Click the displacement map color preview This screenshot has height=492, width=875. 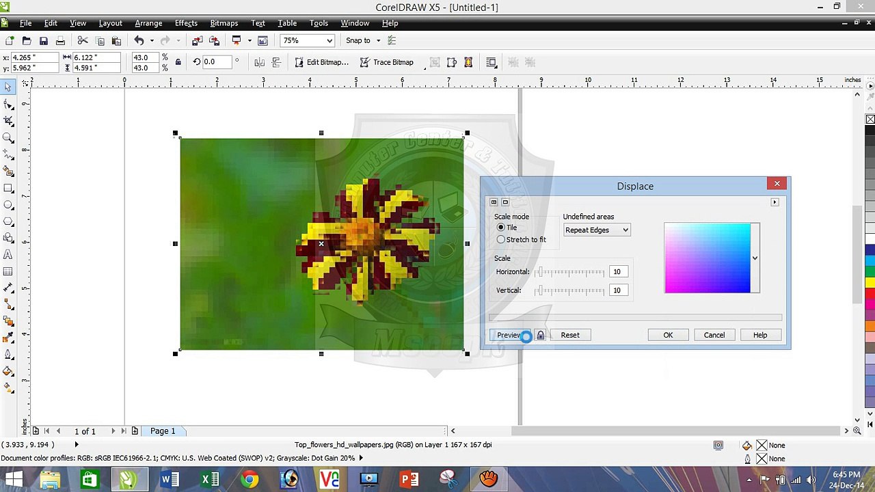pos(708,258)
